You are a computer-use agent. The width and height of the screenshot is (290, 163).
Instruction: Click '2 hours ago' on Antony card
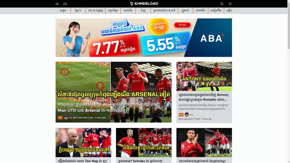click(x=207, y=119)
